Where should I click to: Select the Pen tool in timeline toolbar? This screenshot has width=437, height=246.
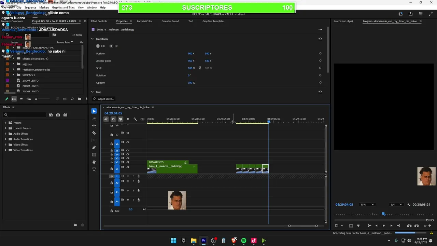[x=94, y=148]
